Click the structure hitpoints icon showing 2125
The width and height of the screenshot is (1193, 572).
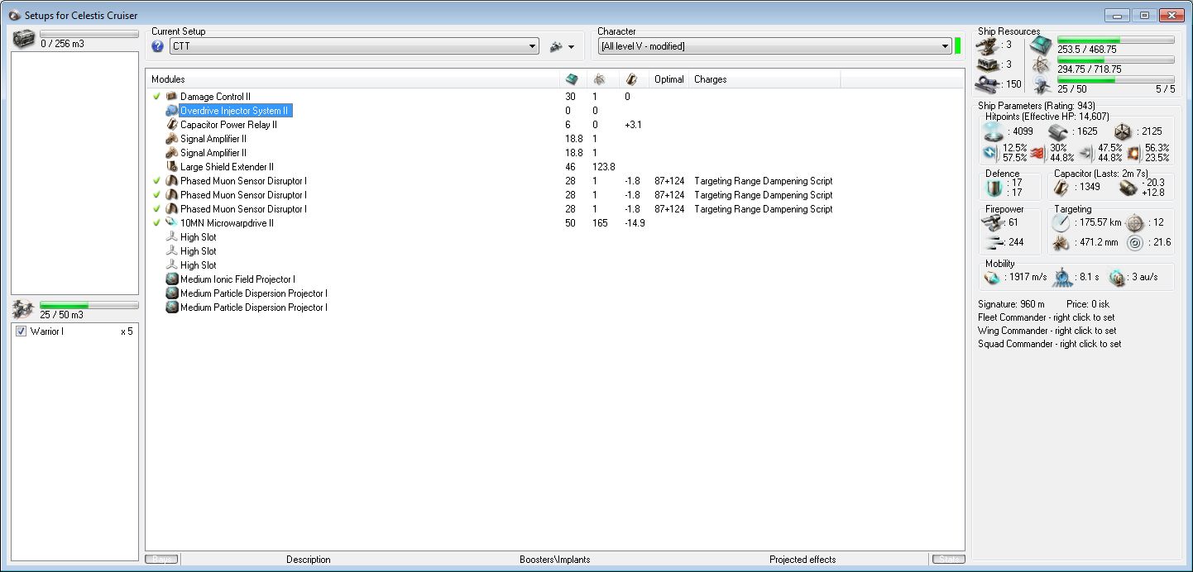pos(1123,131)
